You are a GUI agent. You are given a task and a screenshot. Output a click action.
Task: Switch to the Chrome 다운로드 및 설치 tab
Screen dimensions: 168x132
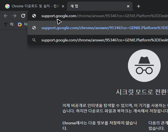pos(33,6)
